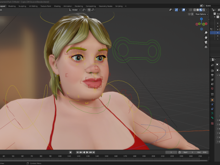Open the Sculpting workspace tab
Image resolution: width=220 pixels, height=165 pixels.
22,6
